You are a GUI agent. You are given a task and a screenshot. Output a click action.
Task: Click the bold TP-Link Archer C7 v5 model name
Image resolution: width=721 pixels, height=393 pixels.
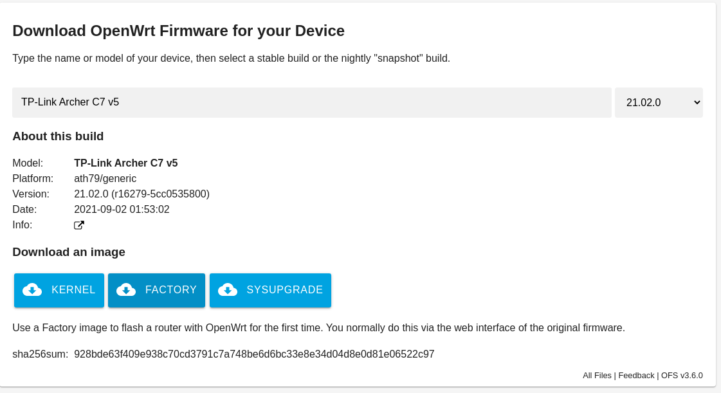pos(126,163)
